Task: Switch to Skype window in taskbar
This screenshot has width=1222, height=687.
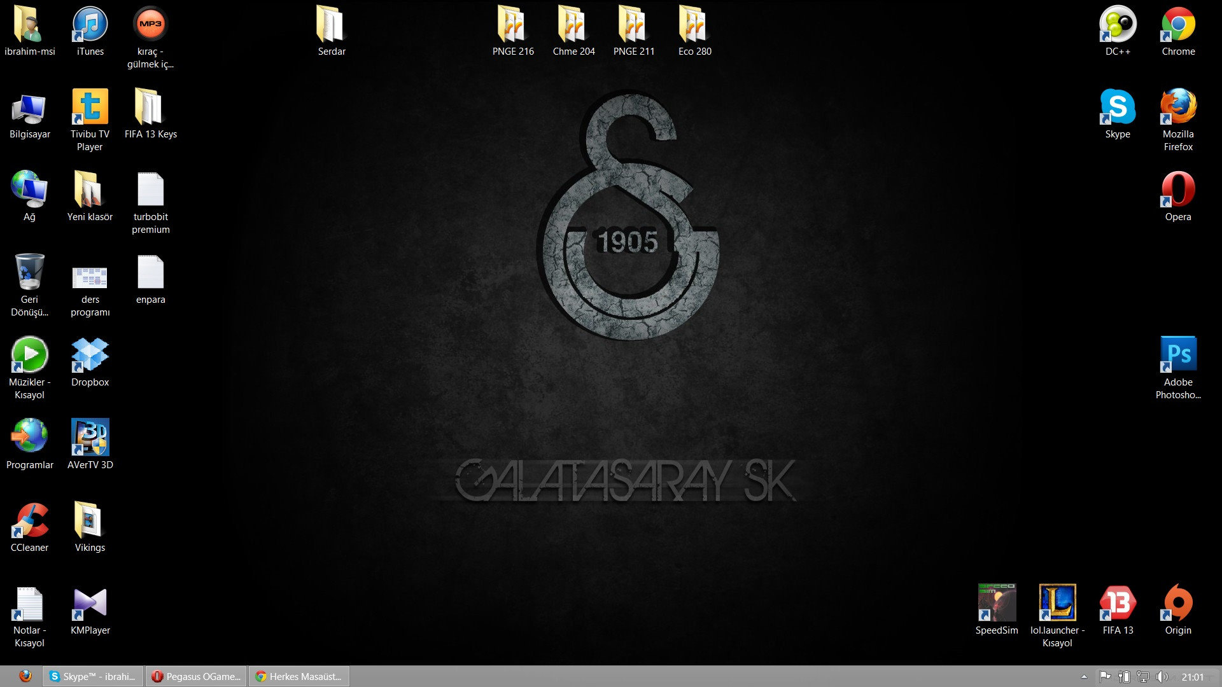Action: click(x=94, y=676)
